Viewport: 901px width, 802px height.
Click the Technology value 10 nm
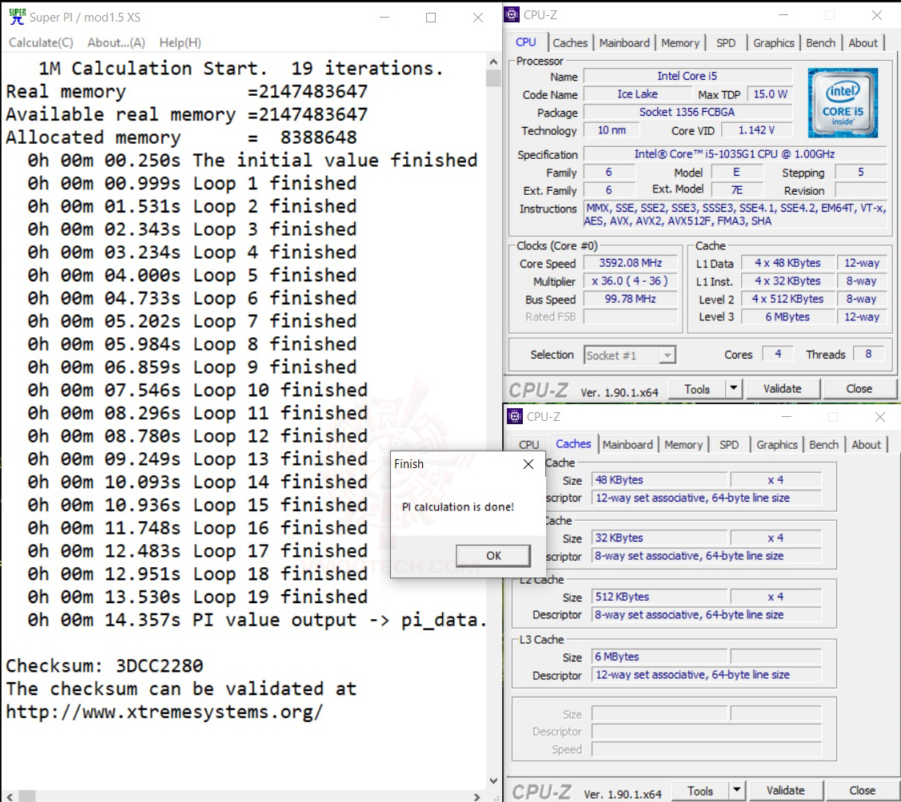pyautogui.click(x=612, y=130)
